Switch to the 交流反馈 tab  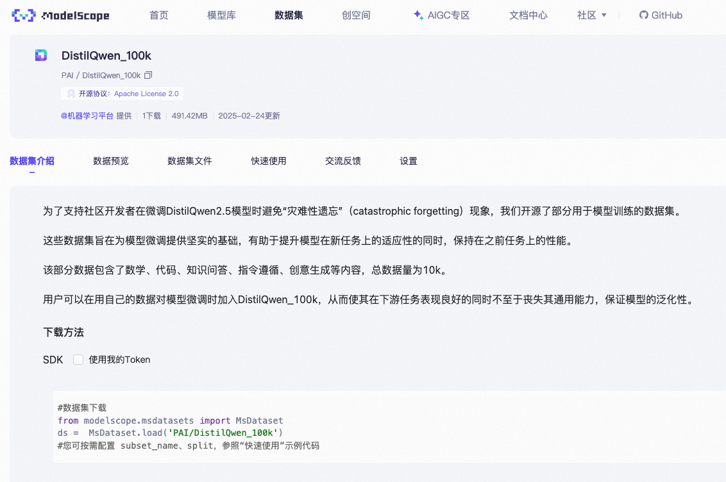click(x=343, y=161)
